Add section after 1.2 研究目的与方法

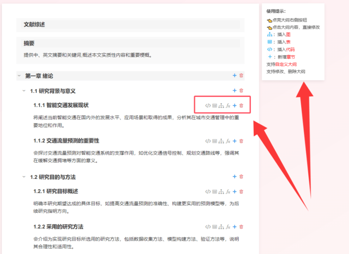point(234,177)
